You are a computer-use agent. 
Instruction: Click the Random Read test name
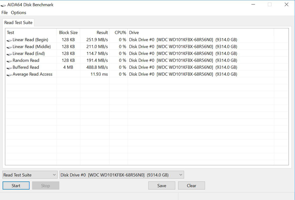point(26,60)
